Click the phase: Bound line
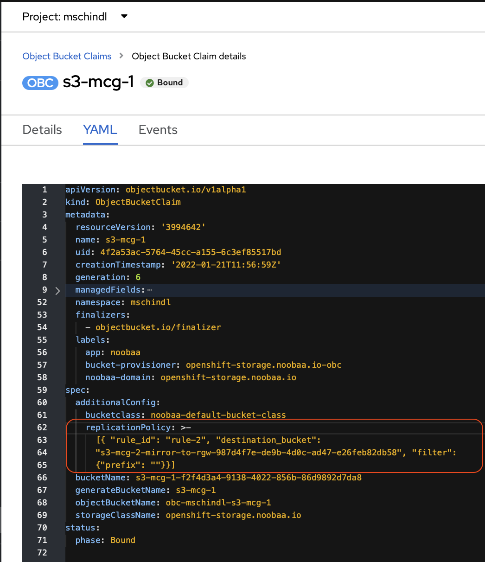Image resolution: width=485 pixels, height=562 pixels. 105,540
